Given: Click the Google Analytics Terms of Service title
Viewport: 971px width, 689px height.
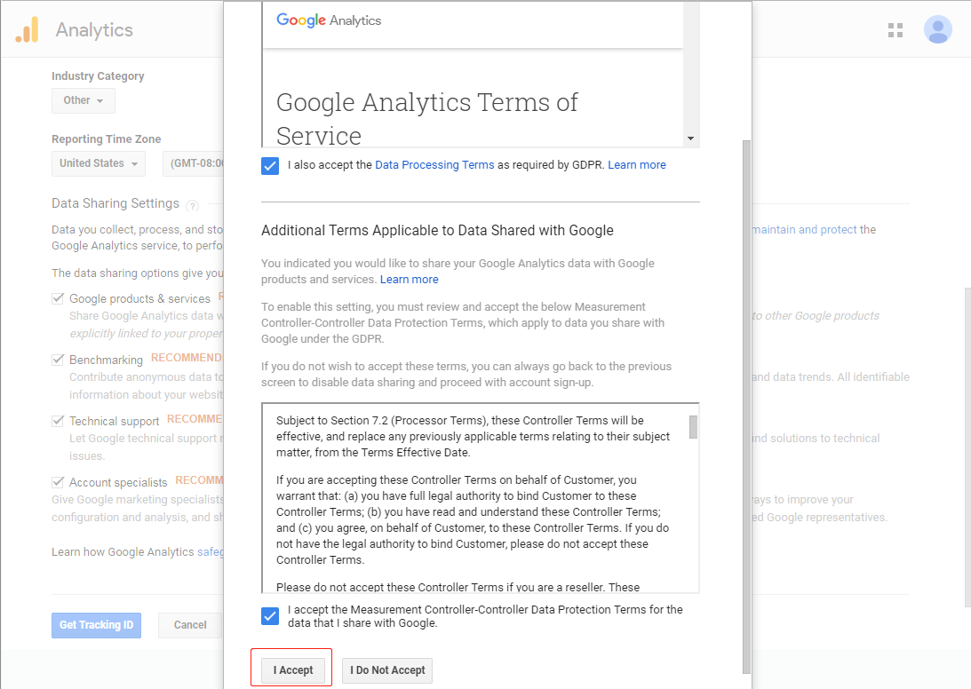Looking at the screenshot, I should coord(426,119).
